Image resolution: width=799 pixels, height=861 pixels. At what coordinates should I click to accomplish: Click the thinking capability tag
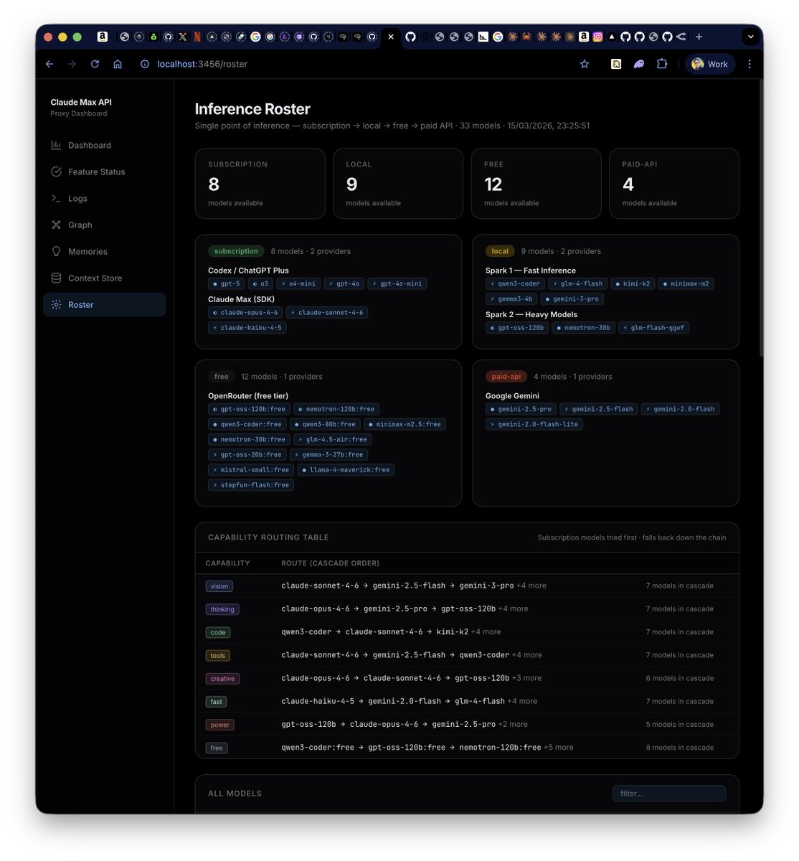pos(222,609)
